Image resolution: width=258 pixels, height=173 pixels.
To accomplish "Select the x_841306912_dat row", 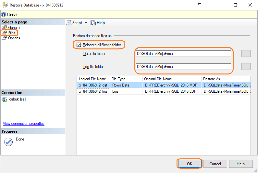I will point(93,85).
